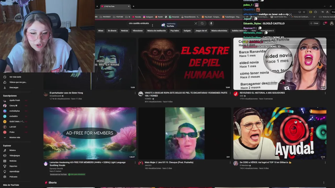
Task: Open options menu for Sister Hong video
Action: 135,93
